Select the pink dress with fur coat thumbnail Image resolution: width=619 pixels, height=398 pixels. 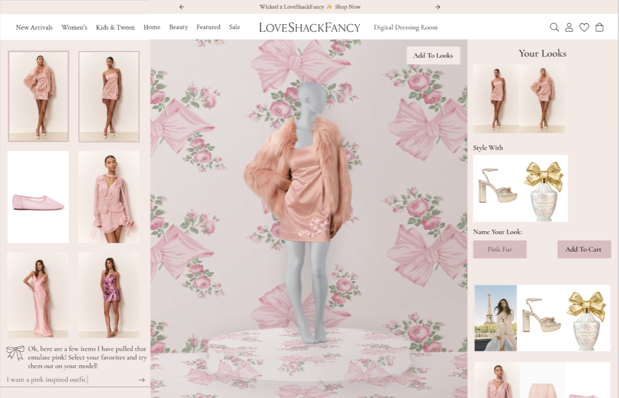pyautogui.click(x=38, y=97)
